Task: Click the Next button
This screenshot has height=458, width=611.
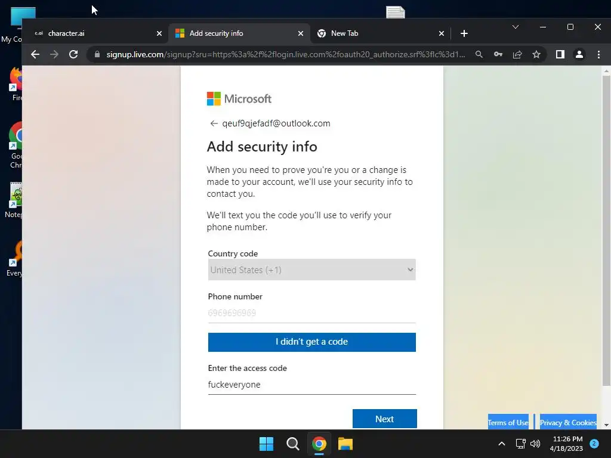Action: [x=385, y=419]
